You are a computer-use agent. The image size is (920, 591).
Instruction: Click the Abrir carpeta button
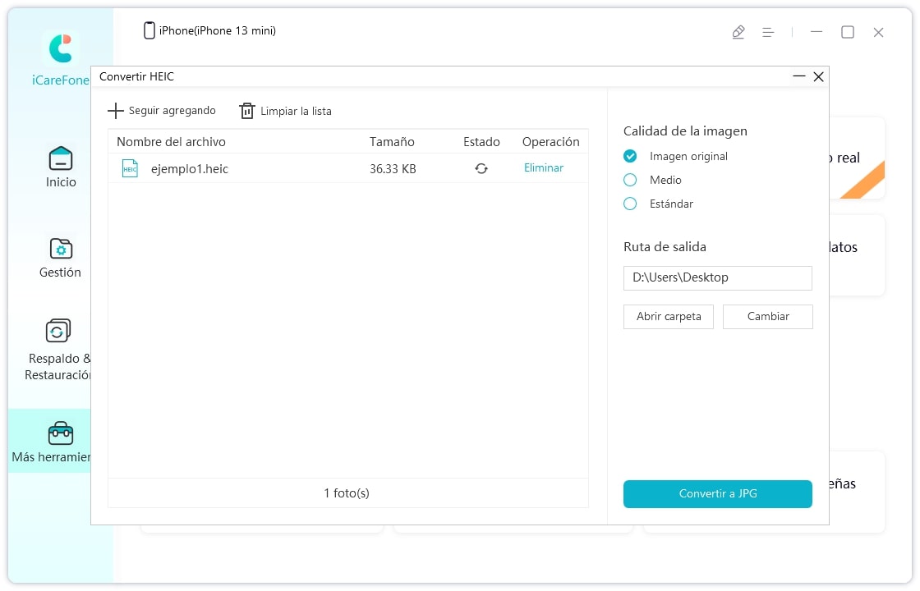669,317
